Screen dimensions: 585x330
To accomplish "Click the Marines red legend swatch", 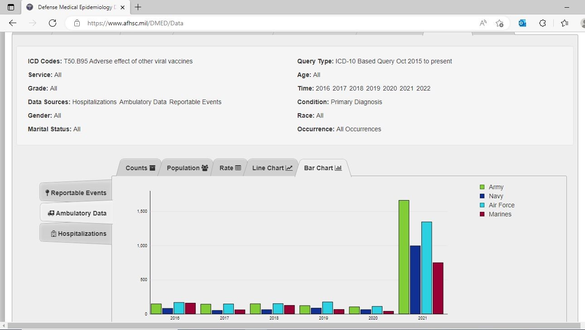I will coord(482,214).
